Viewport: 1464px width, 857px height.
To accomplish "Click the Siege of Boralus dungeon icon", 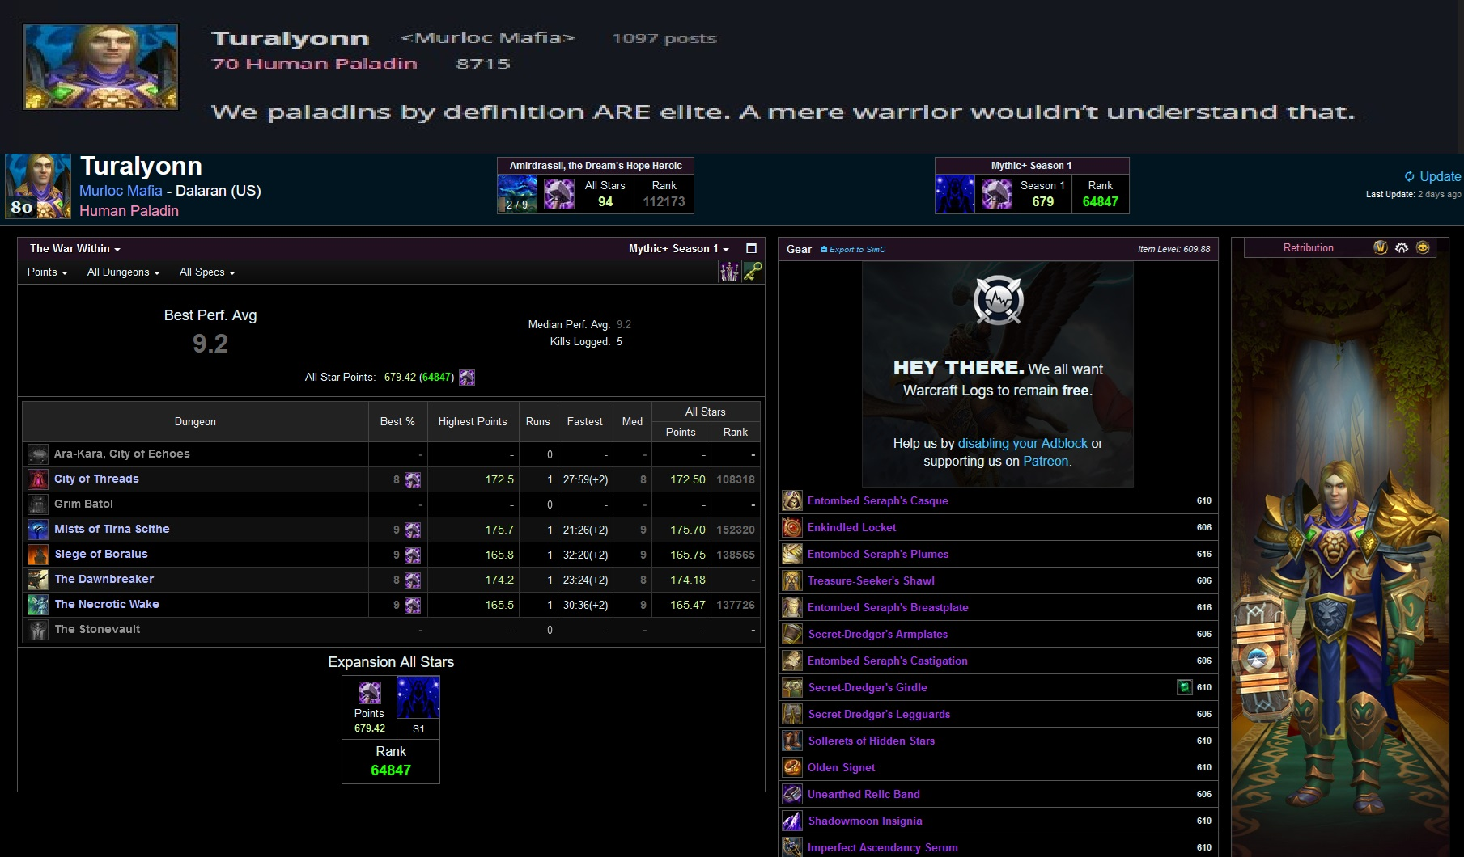I will [x=38, y=555].
